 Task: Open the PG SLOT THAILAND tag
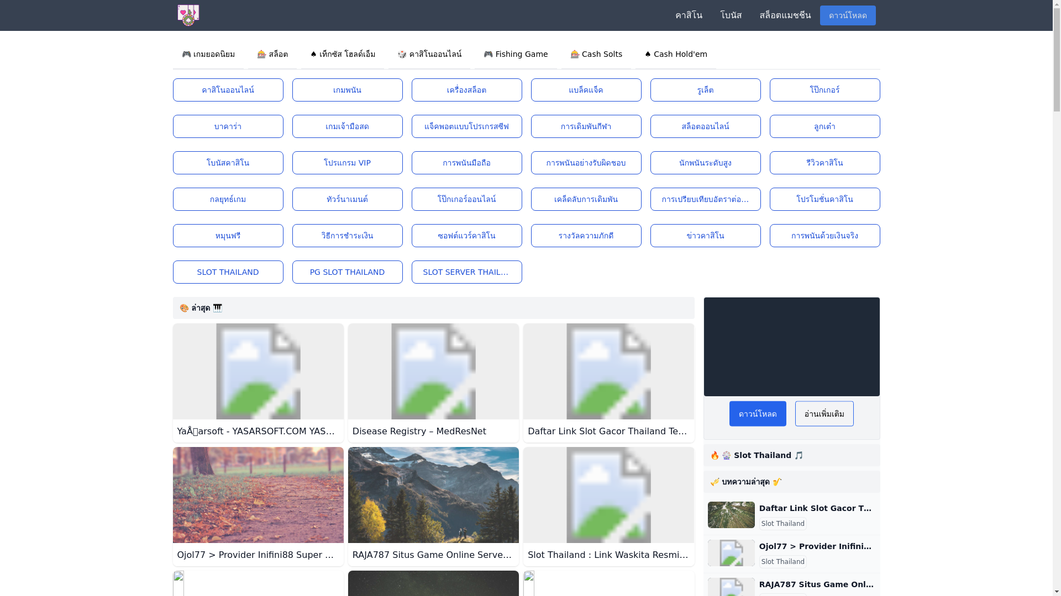pyautogui.click(x=348, y=272)
